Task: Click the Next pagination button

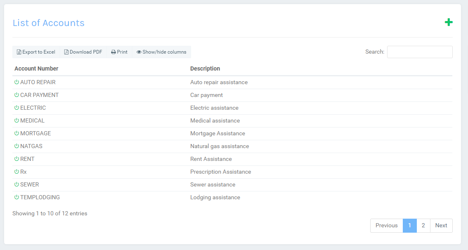Action: pos(441,226)
